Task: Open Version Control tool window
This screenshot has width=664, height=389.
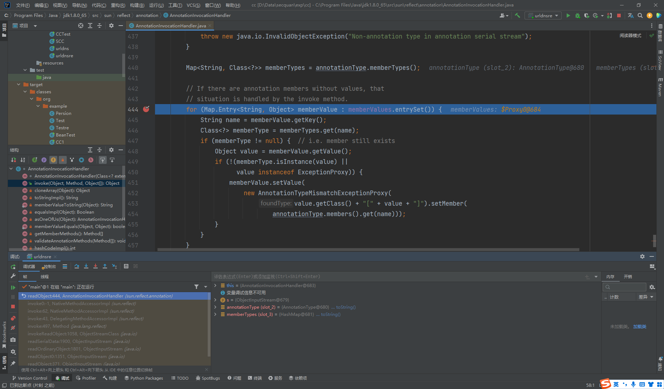Action: (x=30, y=378)
